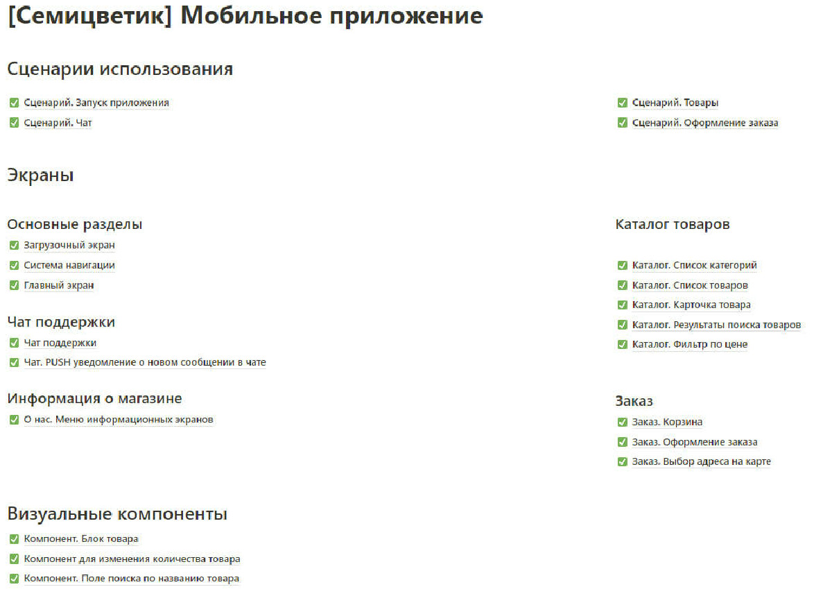Open the 'Сценарий. Оформление заказа' link
This screenshot has height=596, width=832.
point(705,123)
